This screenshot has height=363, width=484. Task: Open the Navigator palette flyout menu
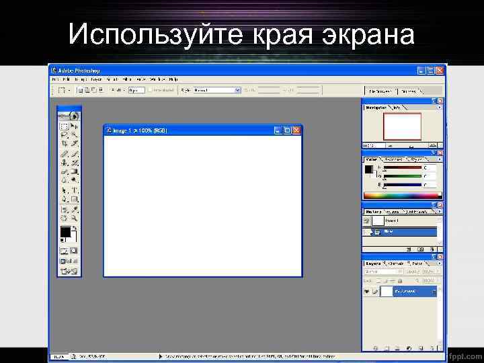(439, 108)
